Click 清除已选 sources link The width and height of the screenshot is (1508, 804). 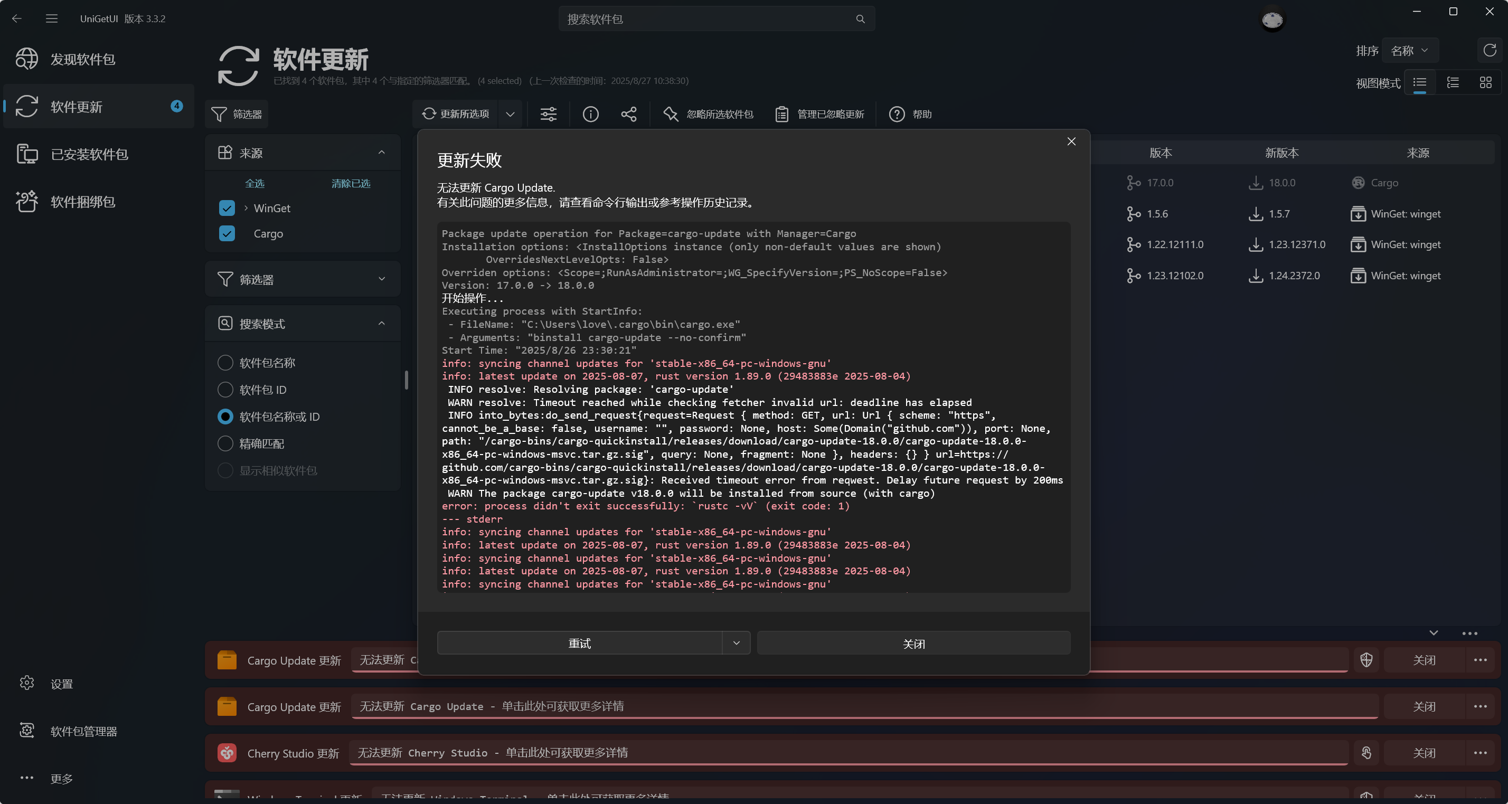tap(351, 184)
